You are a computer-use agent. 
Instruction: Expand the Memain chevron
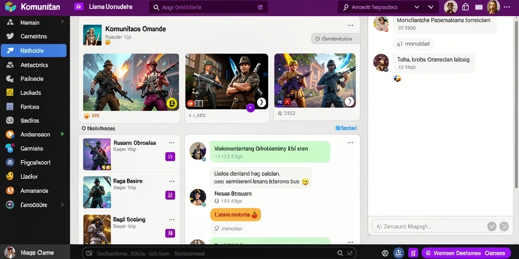[62, 22]
